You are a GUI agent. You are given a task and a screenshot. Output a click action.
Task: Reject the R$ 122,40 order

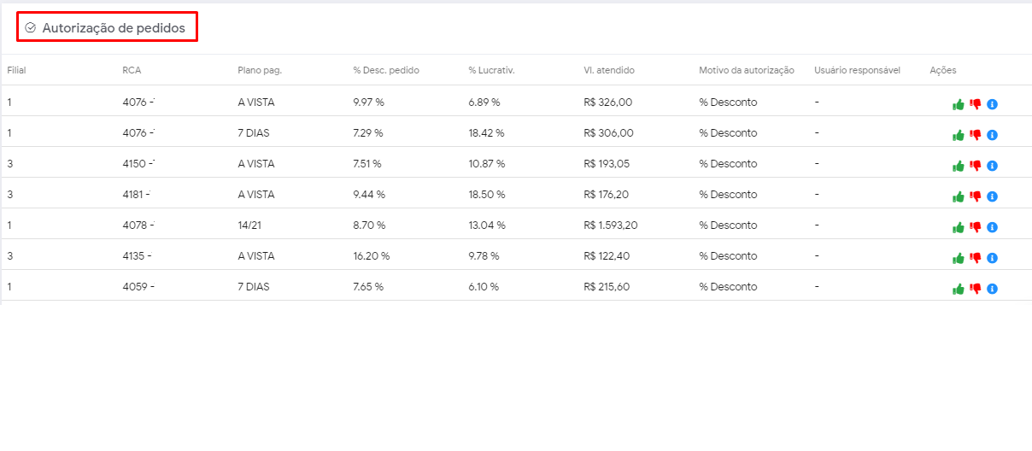click(x=975, y=258)
